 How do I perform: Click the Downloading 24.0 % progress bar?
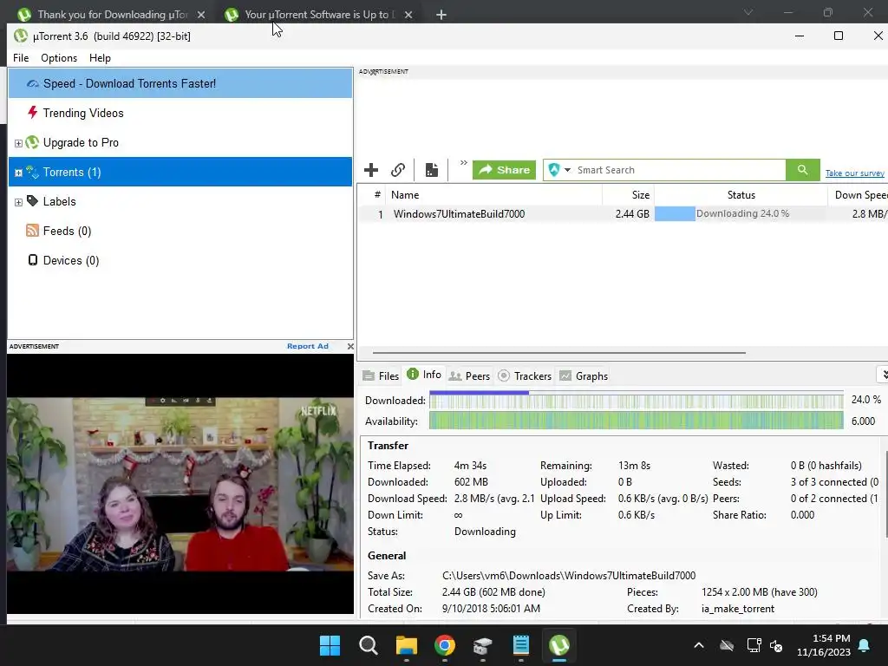741,213
